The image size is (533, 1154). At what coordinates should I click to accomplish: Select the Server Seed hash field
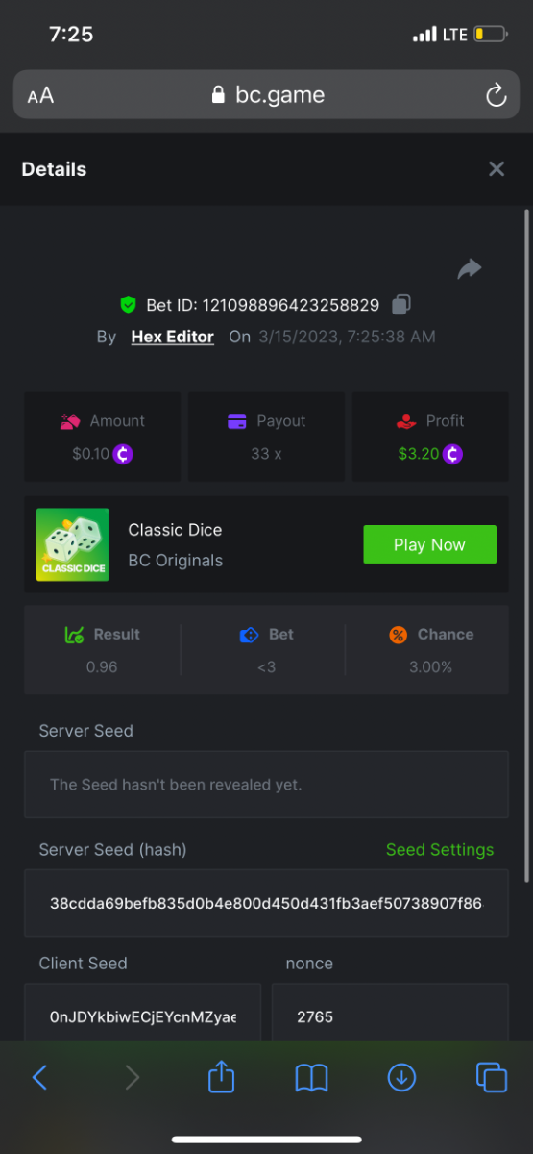coord(266,903)
